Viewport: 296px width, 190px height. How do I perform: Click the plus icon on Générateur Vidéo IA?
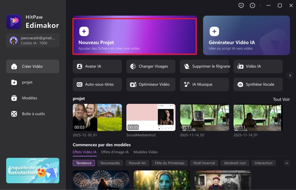click(214, 32)
